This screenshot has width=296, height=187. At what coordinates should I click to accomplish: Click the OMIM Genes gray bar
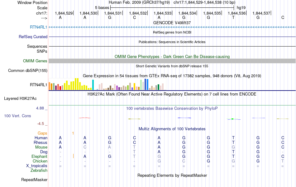(172, 61)
